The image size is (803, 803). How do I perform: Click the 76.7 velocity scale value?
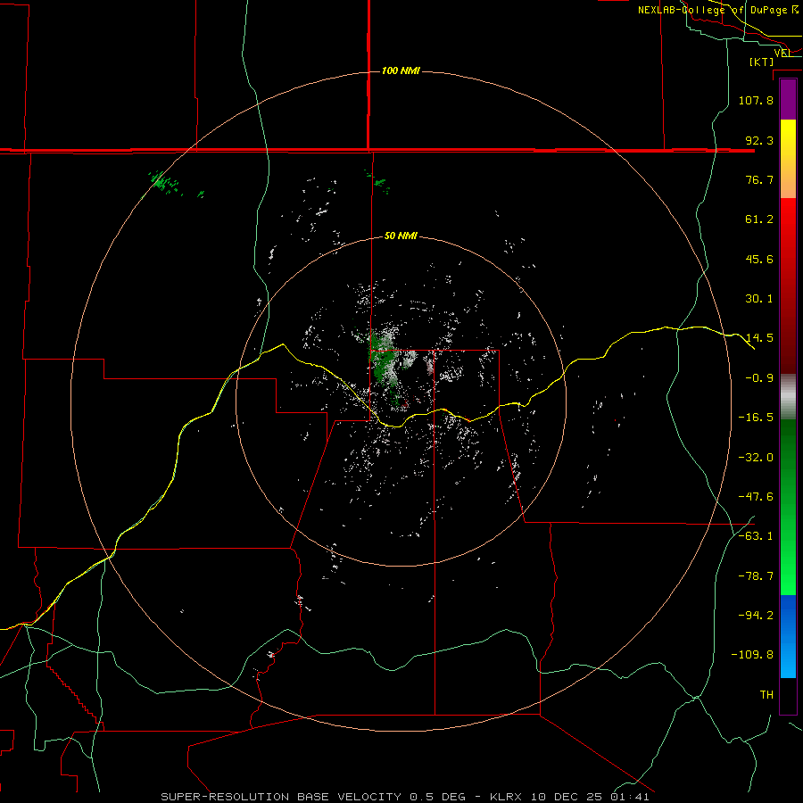pyautogui.click(x=759, y=179)
